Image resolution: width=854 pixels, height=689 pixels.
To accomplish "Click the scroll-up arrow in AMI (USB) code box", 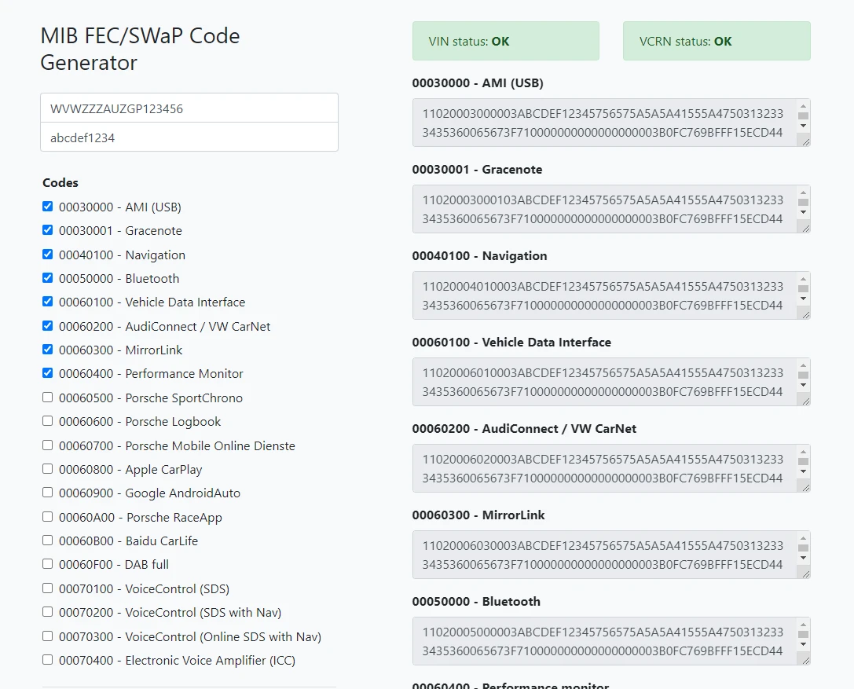I will tap(802, 106).
